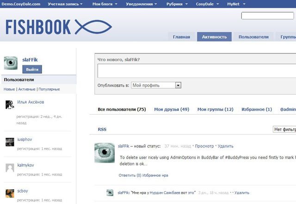The height and width of the screenshot is (204, 296).
Task: Click slaFFik author link on status post
Action: [123, 146]
